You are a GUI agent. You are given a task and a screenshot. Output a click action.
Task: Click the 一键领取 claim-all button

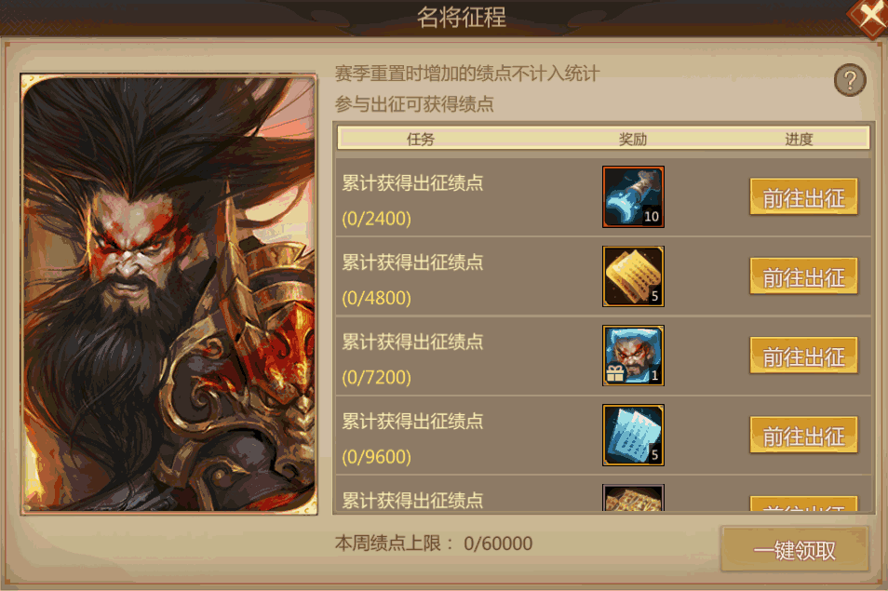click(795, 550)
